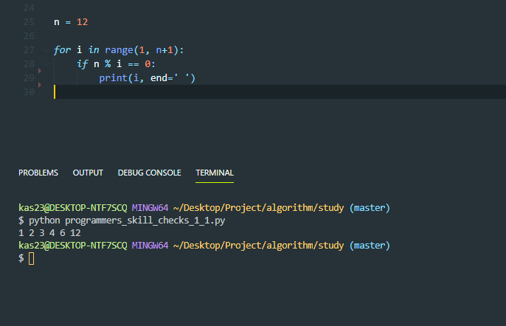Viewport: 506px width, 326px height.
Task: Click the line number 25 in gutter
Action: coord(29,22)
